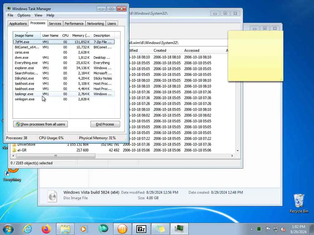Sort processes by CPU column
Image resolution: width=314 pixels, height=235 pixels.
pyautogui.click(x=65, y=35)
